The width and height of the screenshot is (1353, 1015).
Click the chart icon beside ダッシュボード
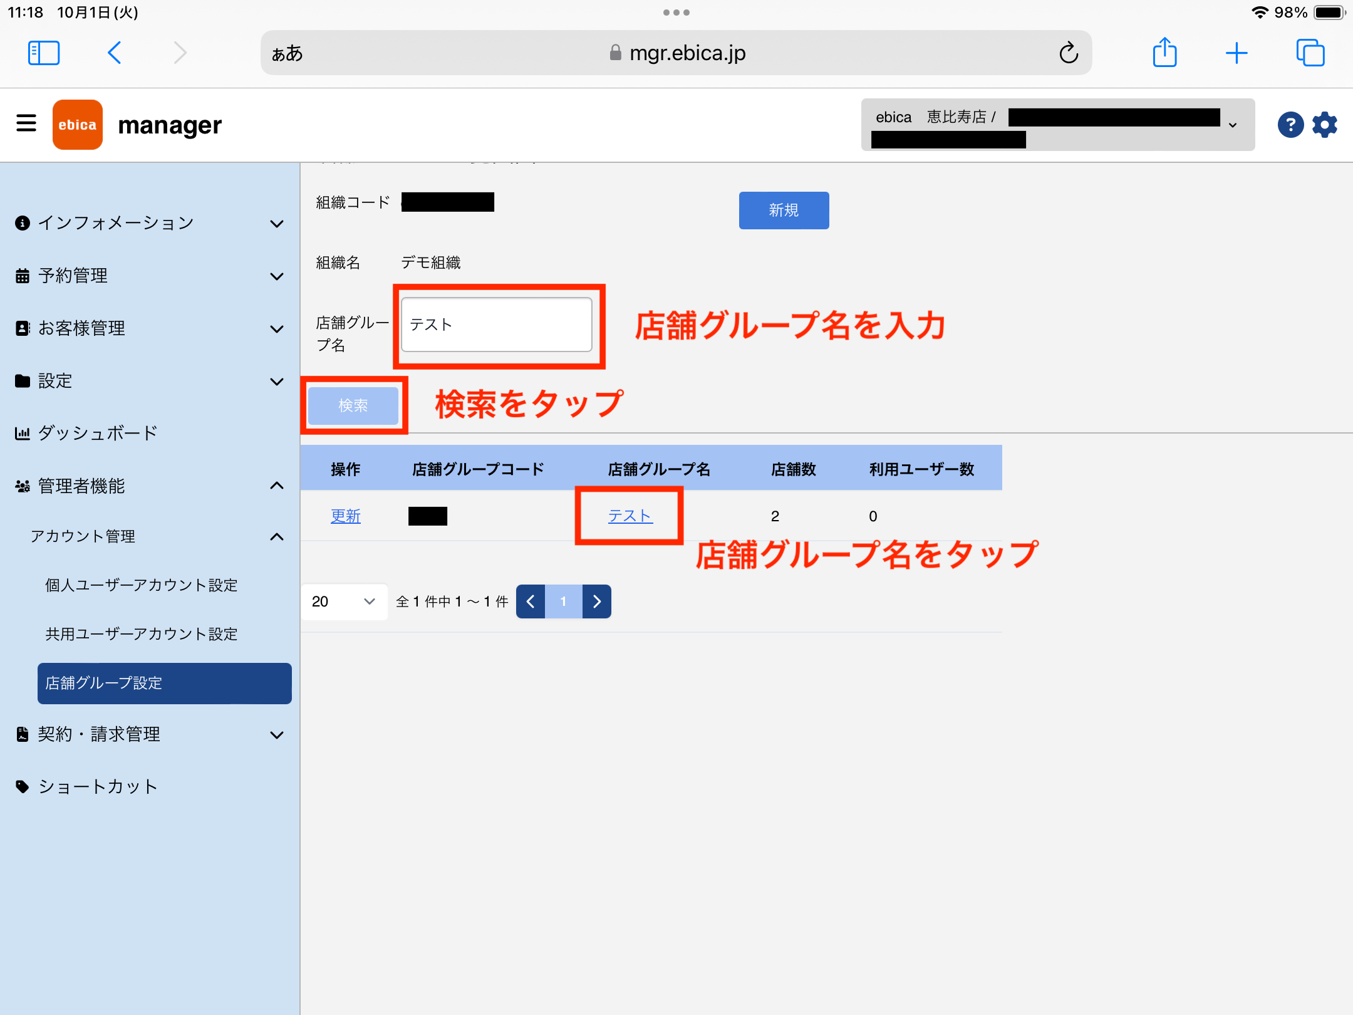click(23, 433)
